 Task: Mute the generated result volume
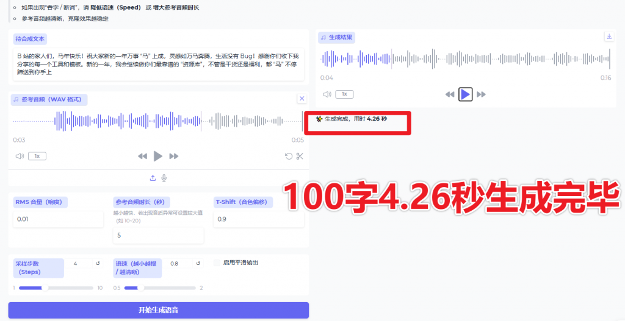coord(327,94)
